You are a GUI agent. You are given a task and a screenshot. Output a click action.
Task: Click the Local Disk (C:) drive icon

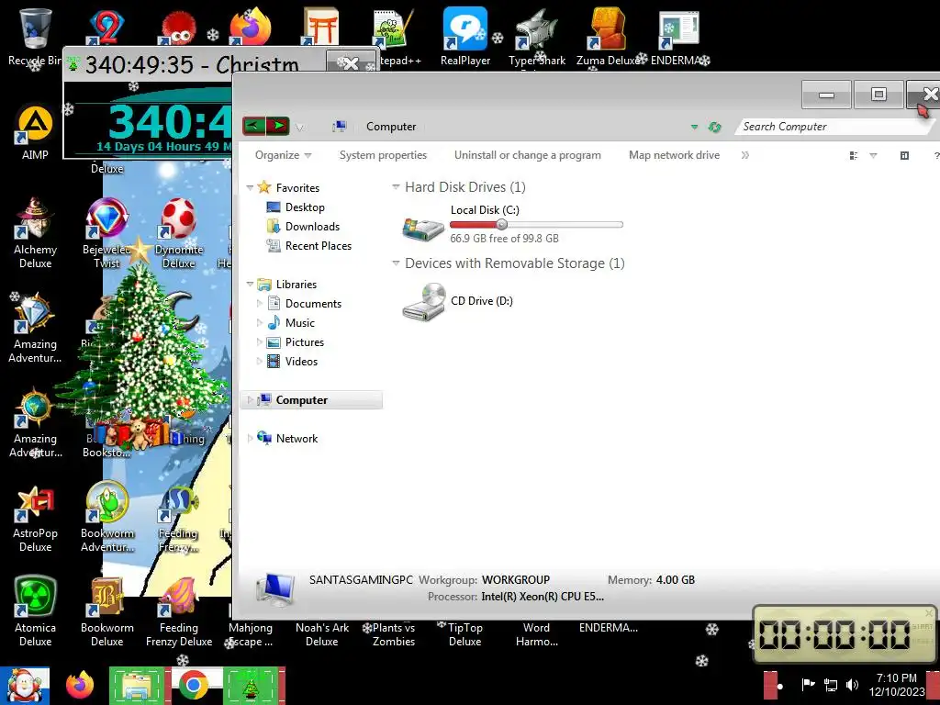point(423,228)
